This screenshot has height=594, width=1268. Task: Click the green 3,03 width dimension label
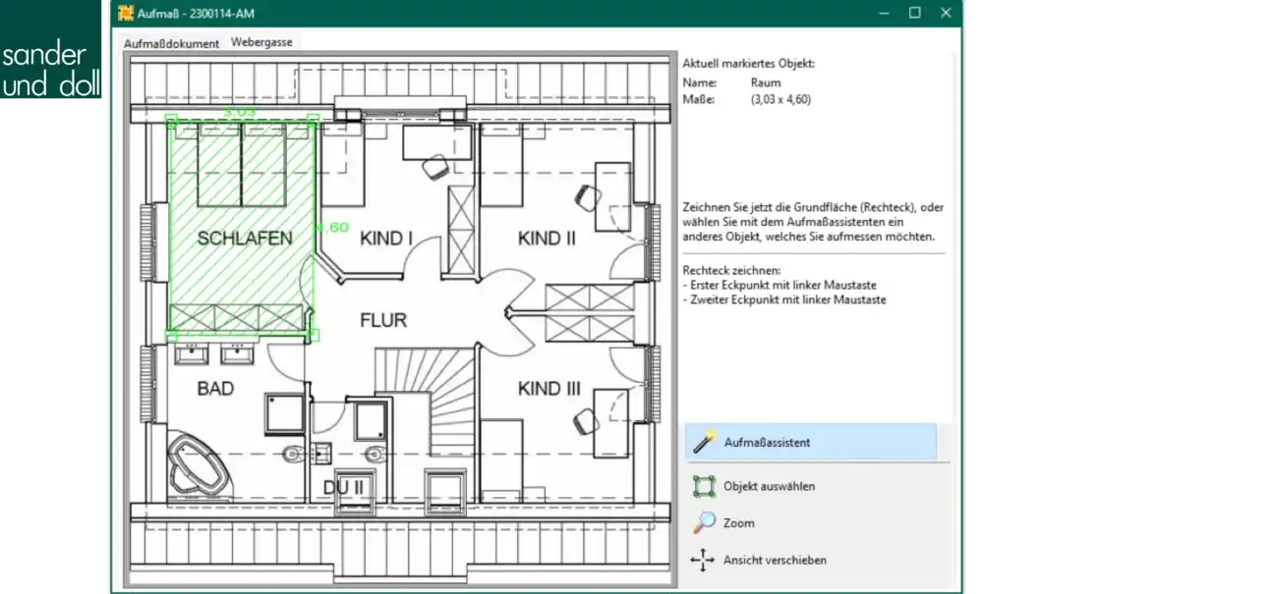pyautogui.click(x=240, y=112)
